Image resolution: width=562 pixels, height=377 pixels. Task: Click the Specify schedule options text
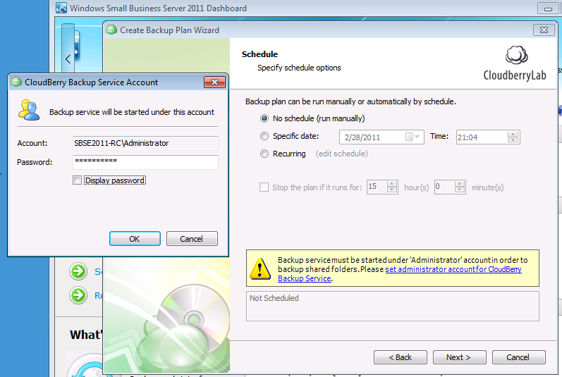coord(299,68)
